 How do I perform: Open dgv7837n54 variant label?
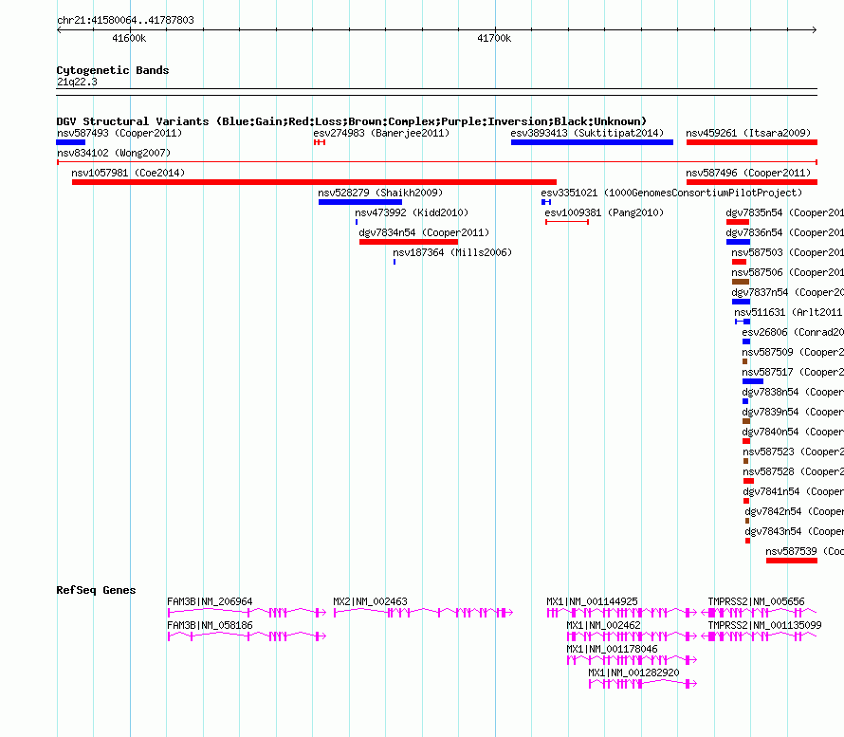click(787, 292)
